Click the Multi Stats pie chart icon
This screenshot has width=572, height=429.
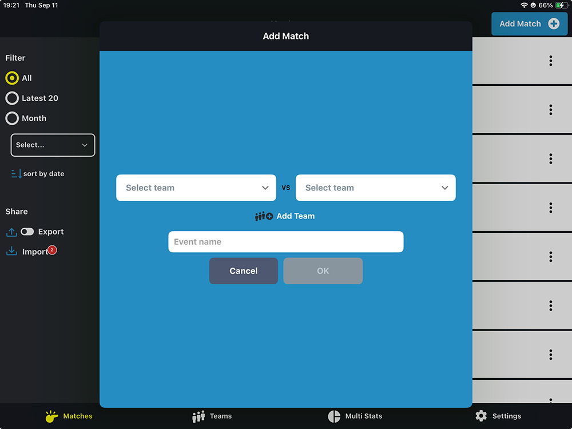point(334,416)
